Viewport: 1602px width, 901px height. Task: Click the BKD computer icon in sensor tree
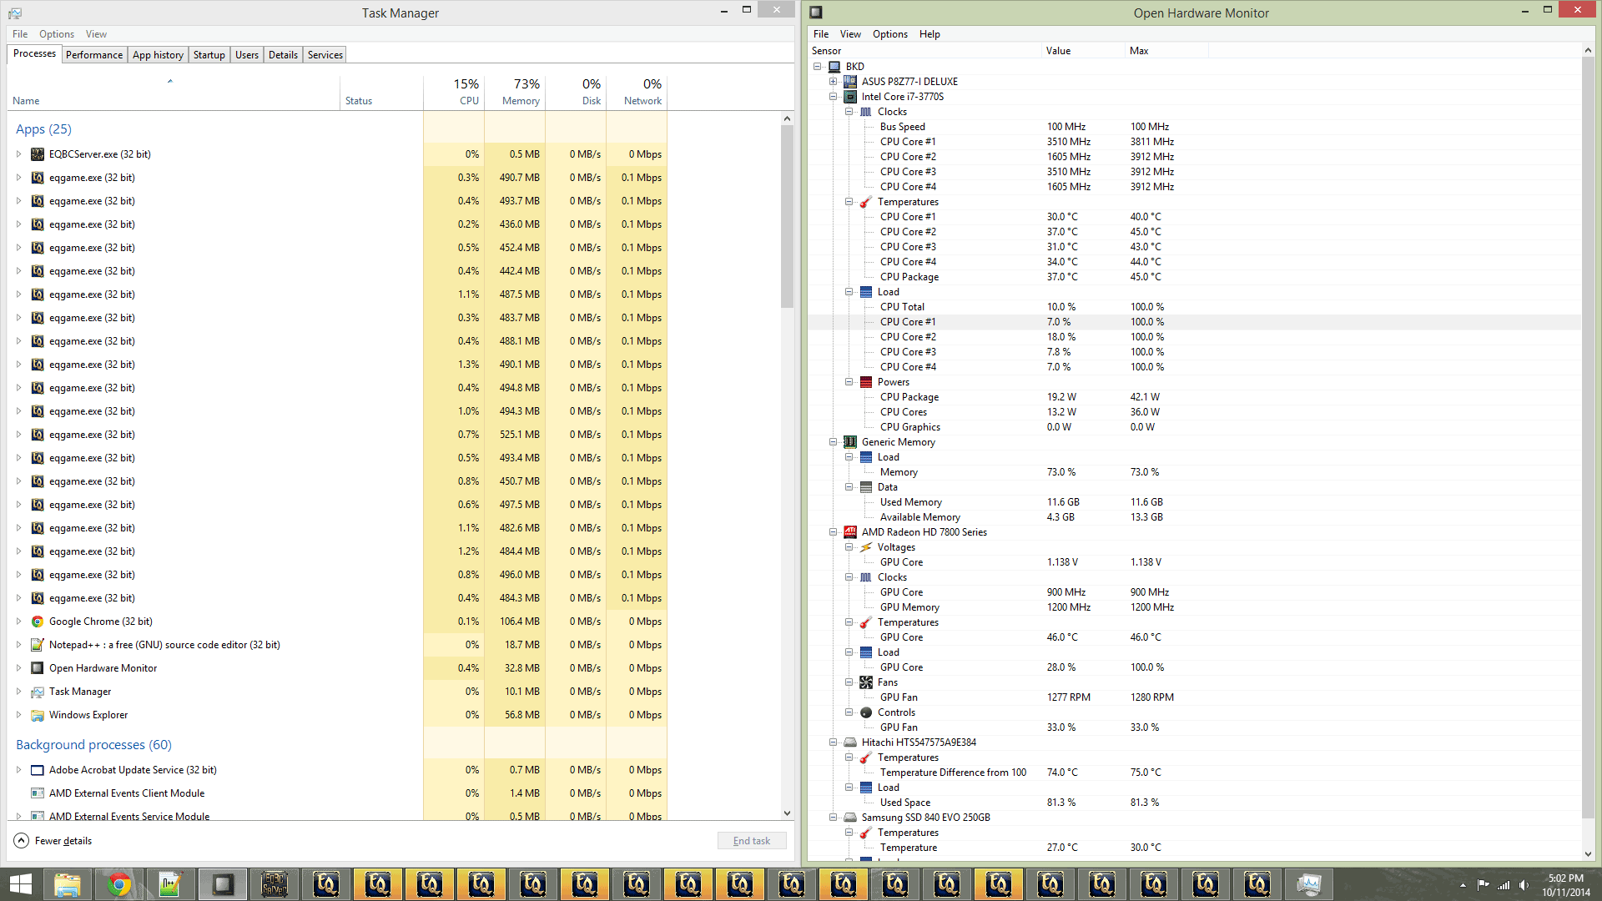tap(834, 67)
